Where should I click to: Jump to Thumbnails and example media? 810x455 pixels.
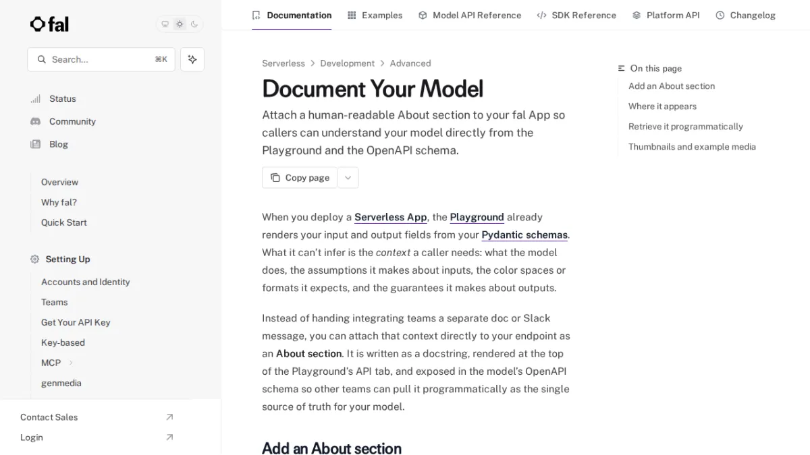(692, 147)
